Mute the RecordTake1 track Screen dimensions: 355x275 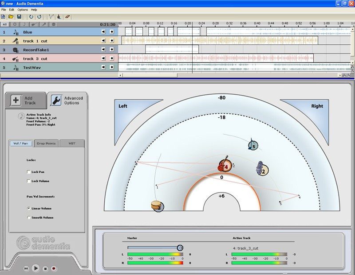(x=103, y=50)
